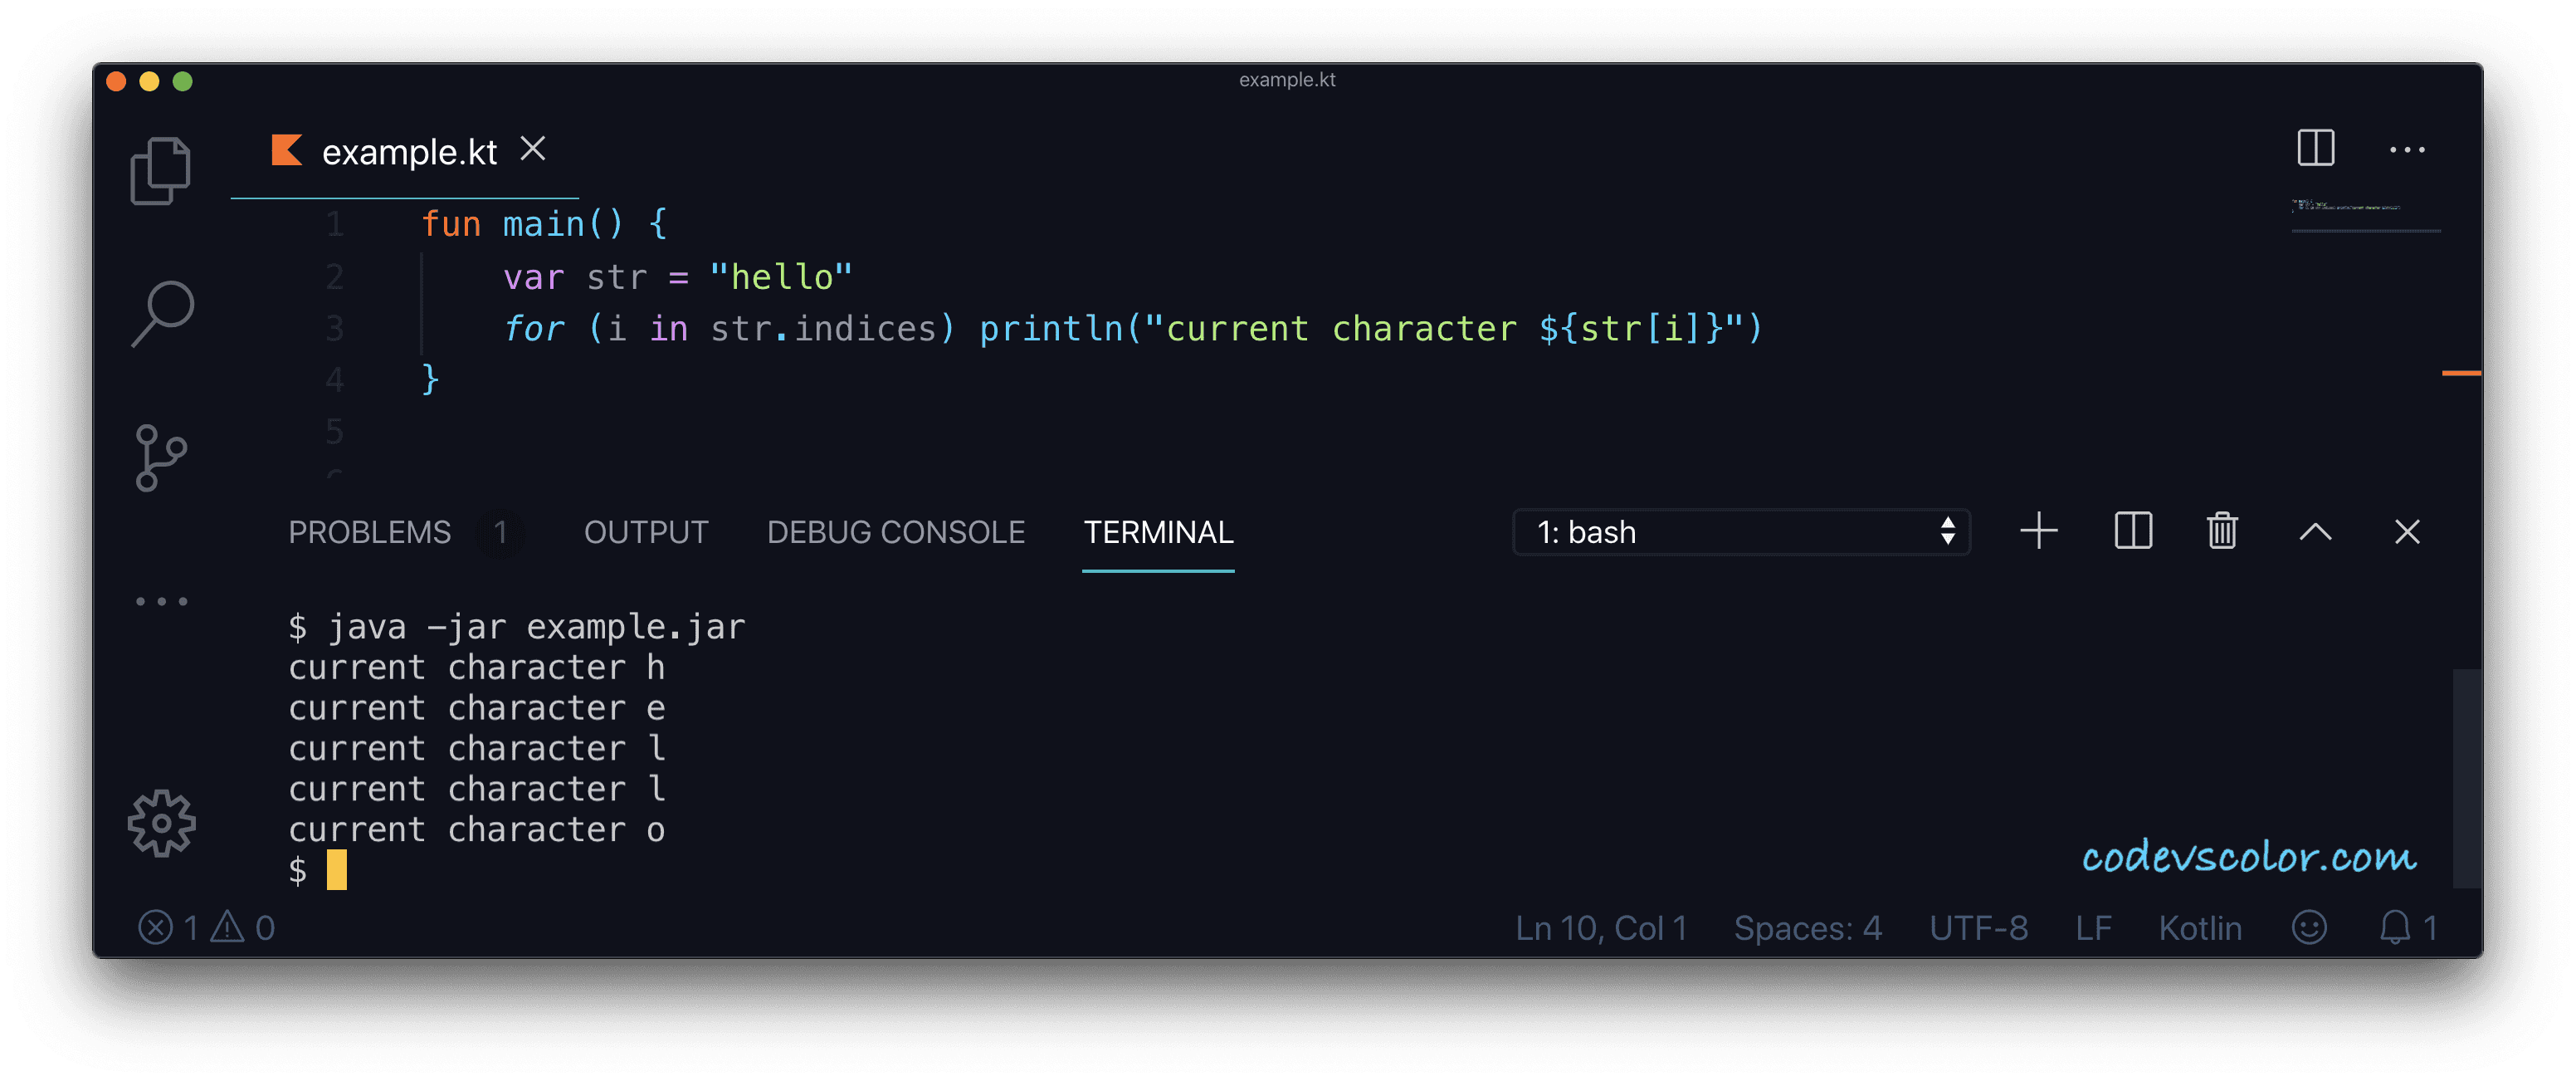Open the '1: bash' terminal selector dropdown
The height and width of the screenshot is (1081, 2576).
coord(1741,532)
